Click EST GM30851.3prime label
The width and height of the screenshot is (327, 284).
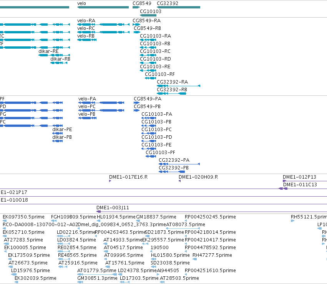click(97, 278)
